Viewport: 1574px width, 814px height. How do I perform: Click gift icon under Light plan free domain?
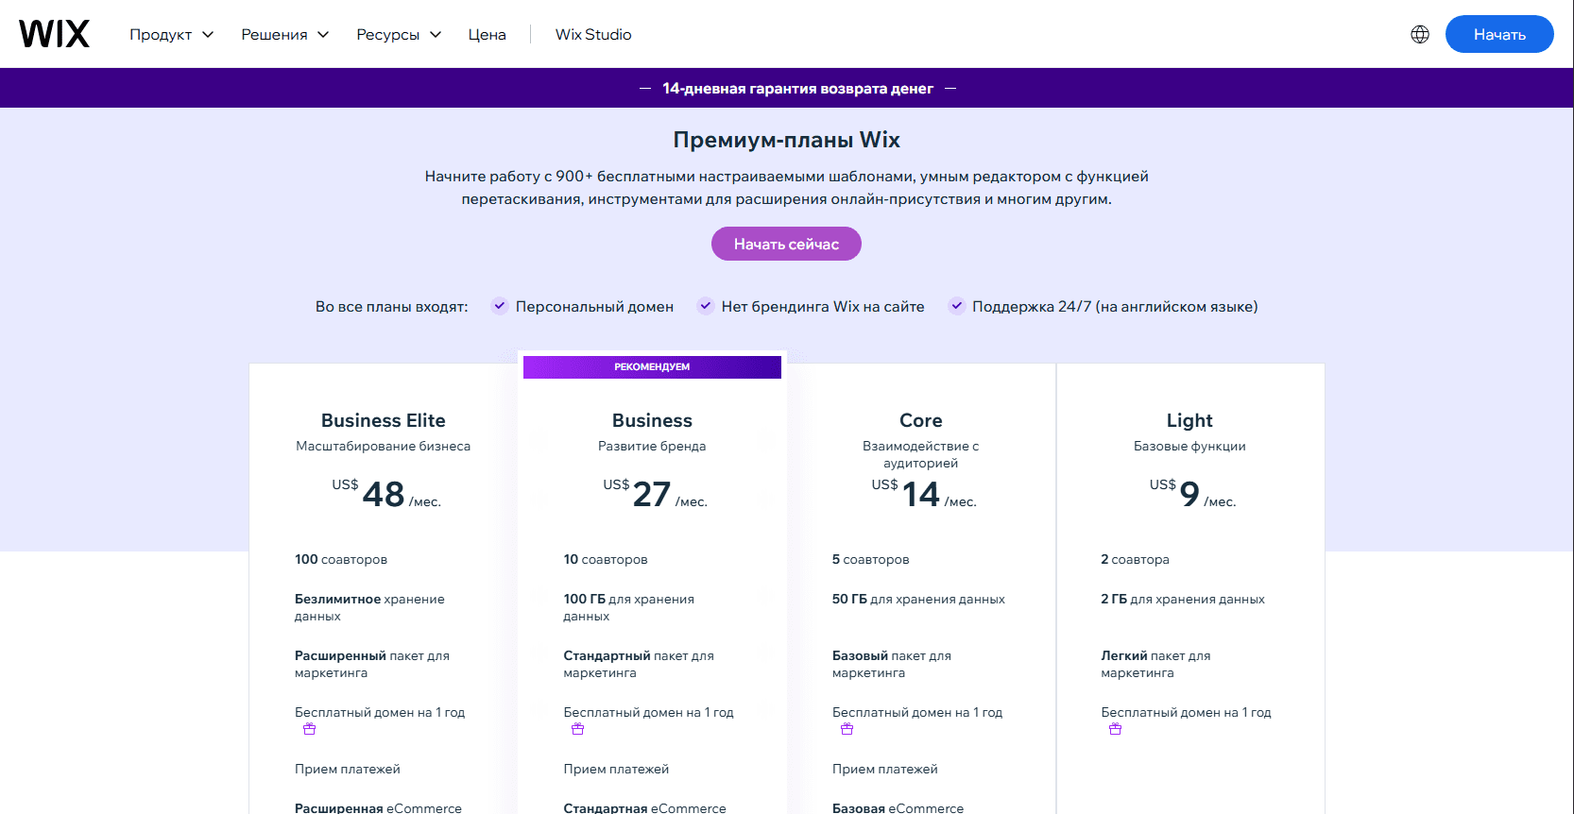click(x=1116, y=729)
